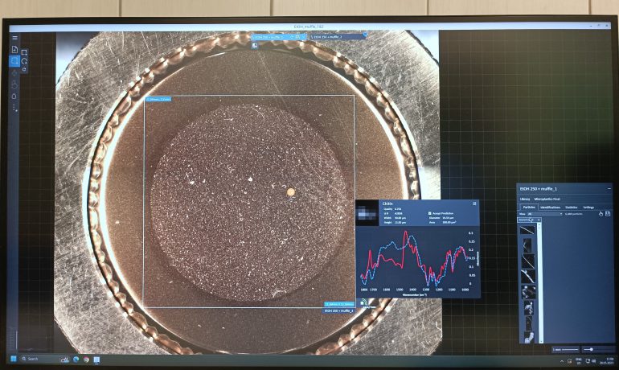This screenshot has height=370, width=619.
Task: Click the pentagon shape tool in sidebar
Action: click(14, 96)
